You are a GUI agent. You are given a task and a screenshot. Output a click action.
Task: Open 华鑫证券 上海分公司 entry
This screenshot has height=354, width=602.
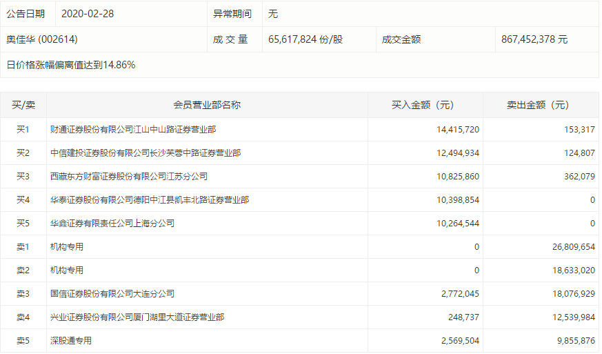(112, 223)
